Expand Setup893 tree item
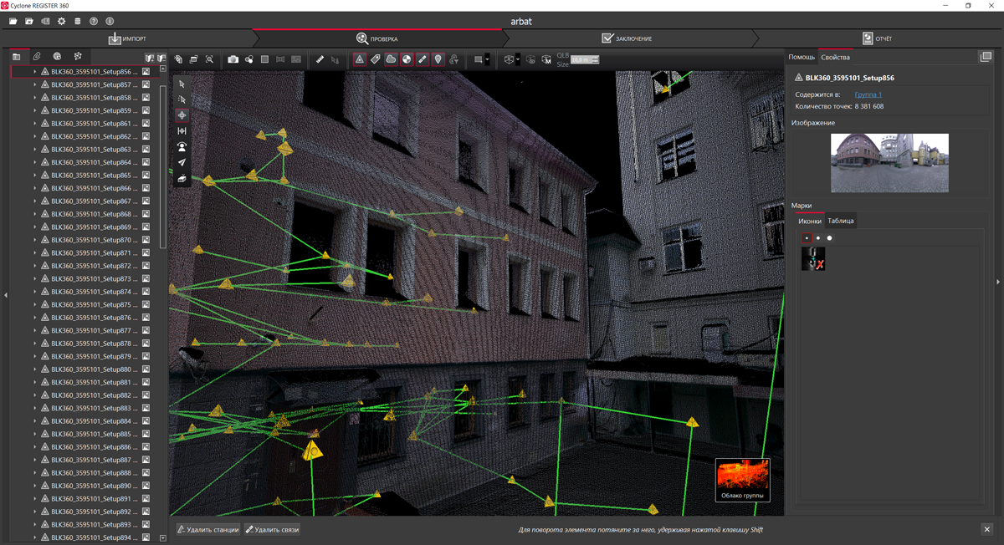Viewport: 1004px width, 545px height. pos(35,525)
